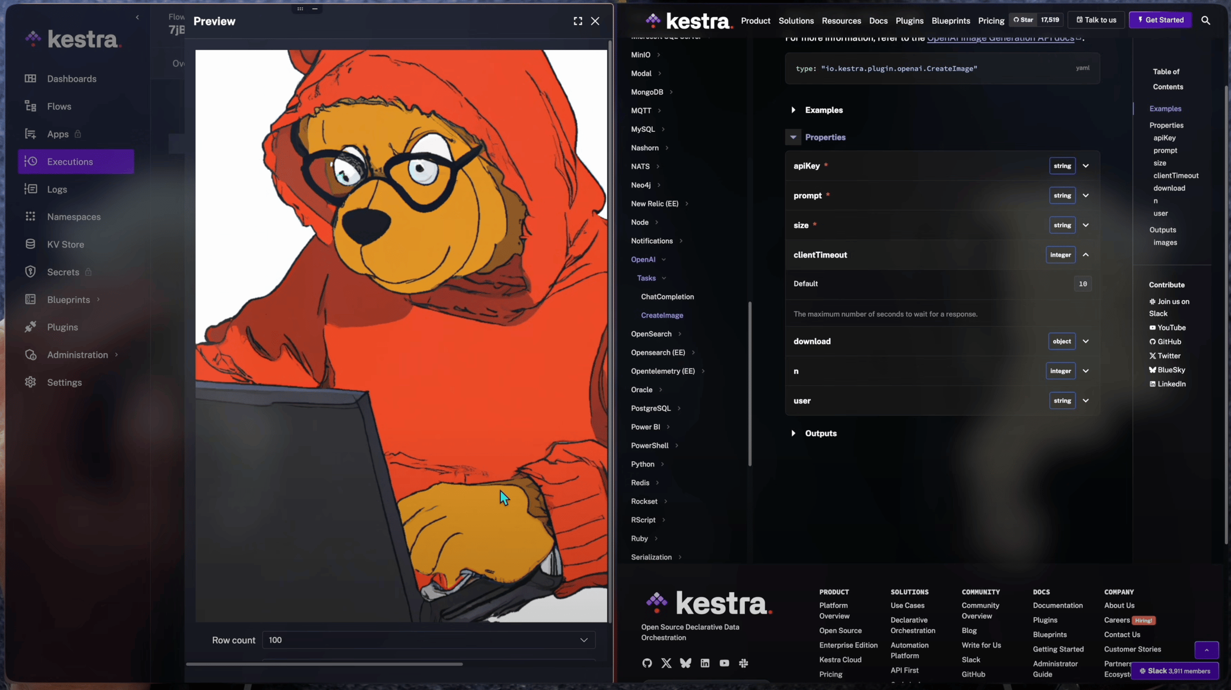The image size is (1231, 690).
Task: Open the Slack 3,911 members button
Action: click(1175, 671)
